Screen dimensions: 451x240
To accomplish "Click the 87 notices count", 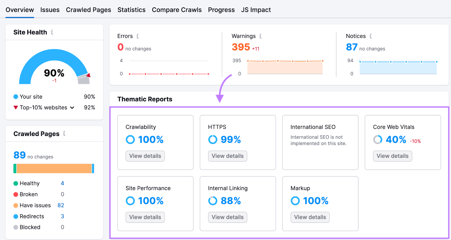I will coord(352,47).
